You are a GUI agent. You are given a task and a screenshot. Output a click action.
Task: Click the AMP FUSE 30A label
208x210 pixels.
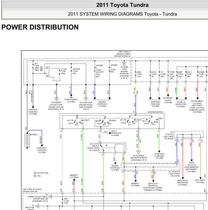(x=180, y=74)
